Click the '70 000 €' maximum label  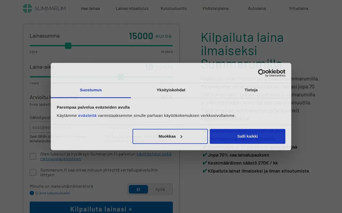tap(167, 52)
